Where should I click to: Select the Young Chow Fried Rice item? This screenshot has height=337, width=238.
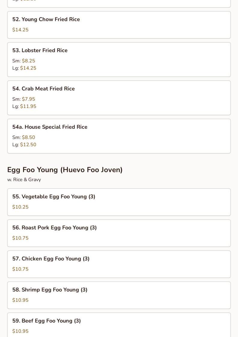pos(46,19)
